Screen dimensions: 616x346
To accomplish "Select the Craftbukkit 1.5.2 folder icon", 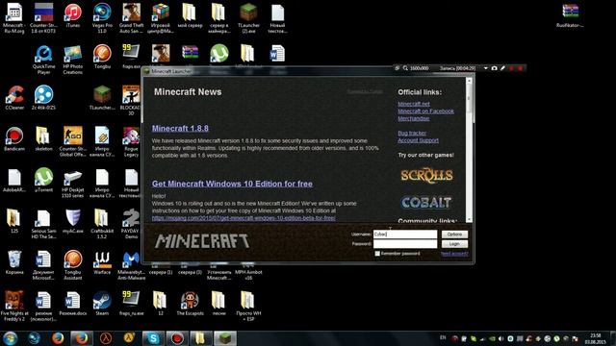I will point(102,224).
